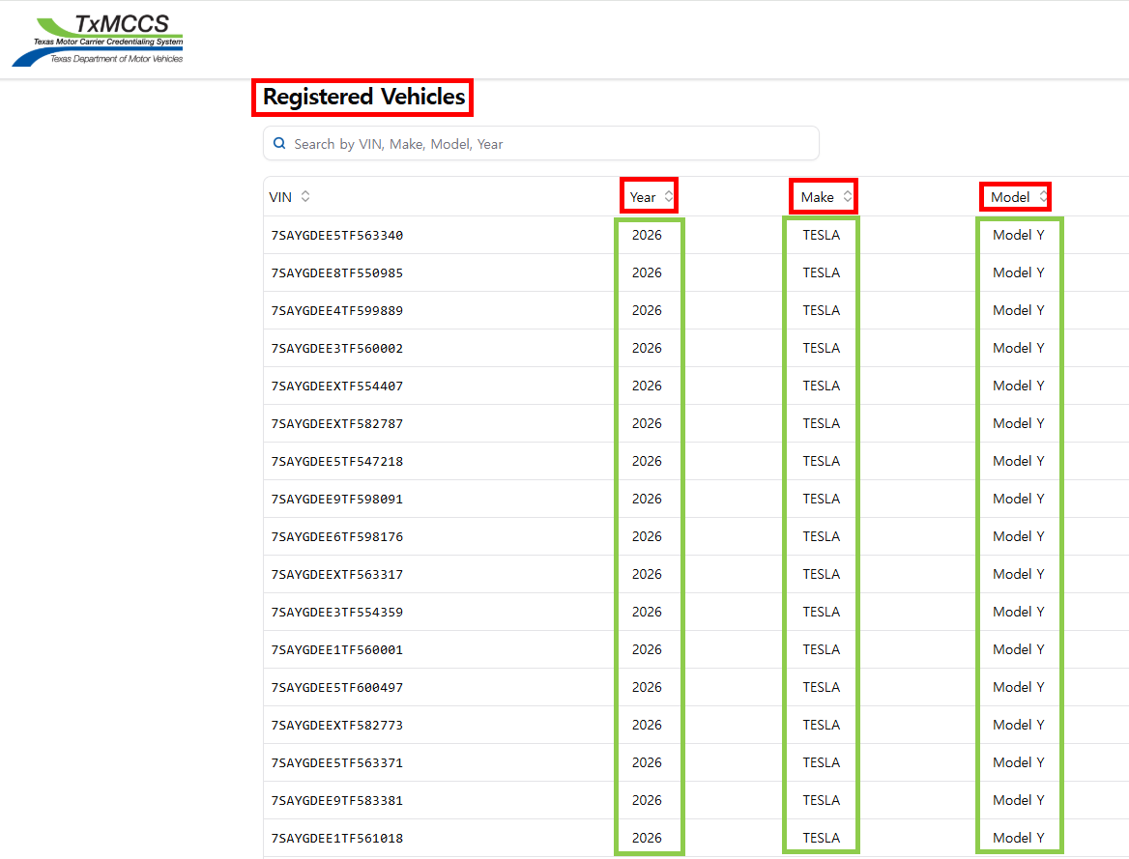Screen dimensions: 1129x859
Task: Sort by Year using the column arrows
Action: pos(668,196)
